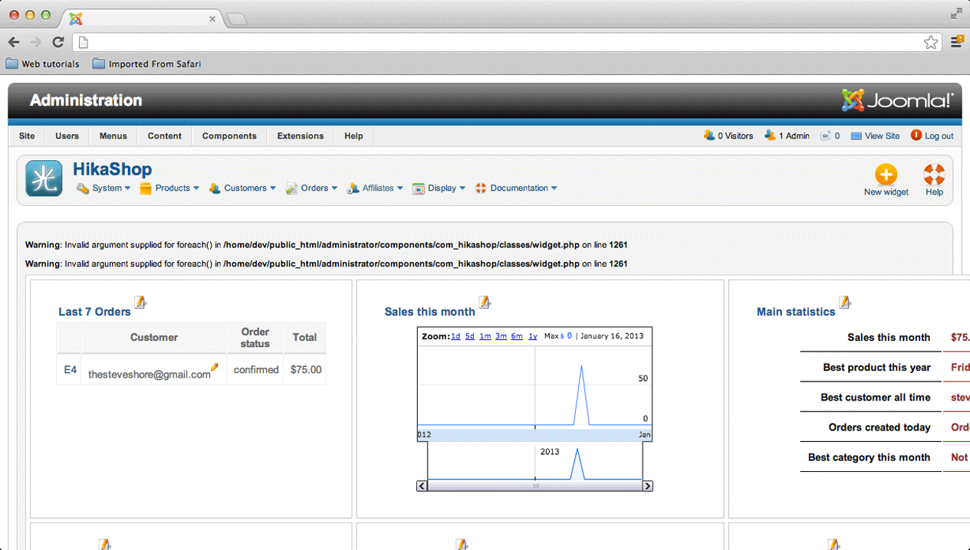Edit the Sales this month widget
The image size is (970, 550).
484,303
